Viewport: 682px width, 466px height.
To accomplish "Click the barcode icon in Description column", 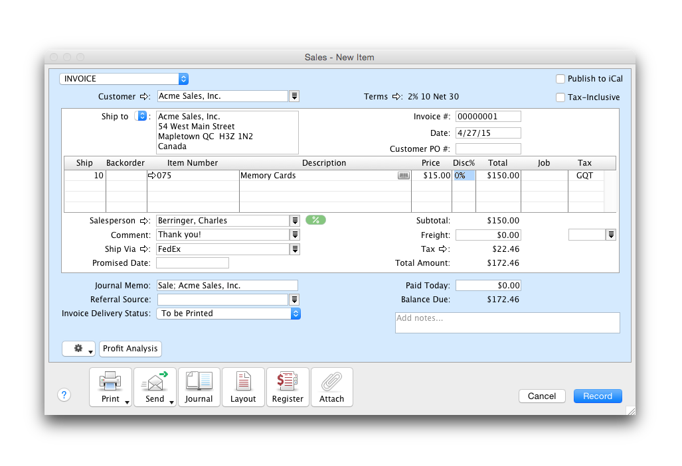I will (404, 176).
